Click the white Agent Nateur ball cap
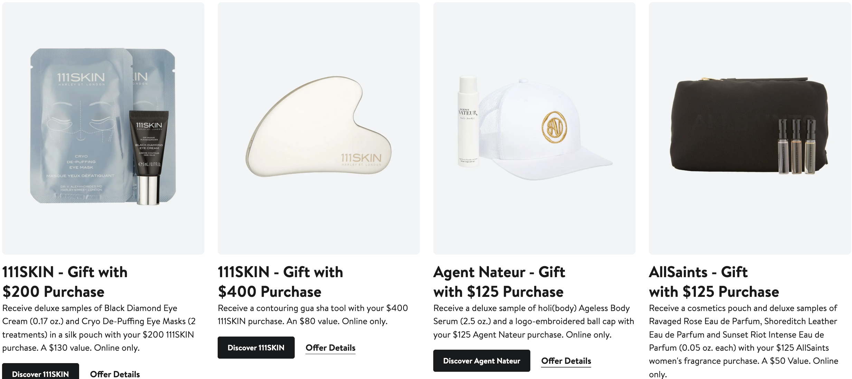Screen dimensions: 852x379 [x=546, y=131]
